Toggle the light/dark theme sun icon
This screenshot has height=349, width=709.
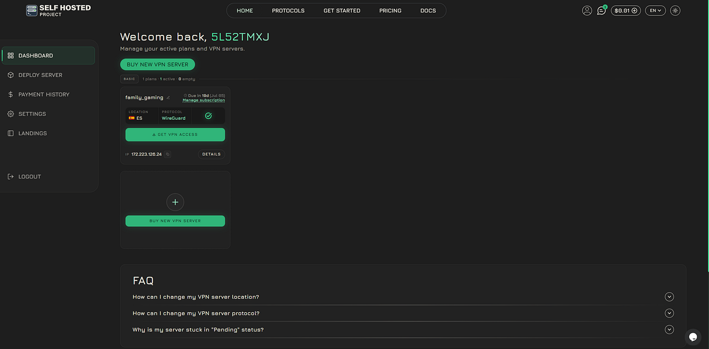point(675,10)
